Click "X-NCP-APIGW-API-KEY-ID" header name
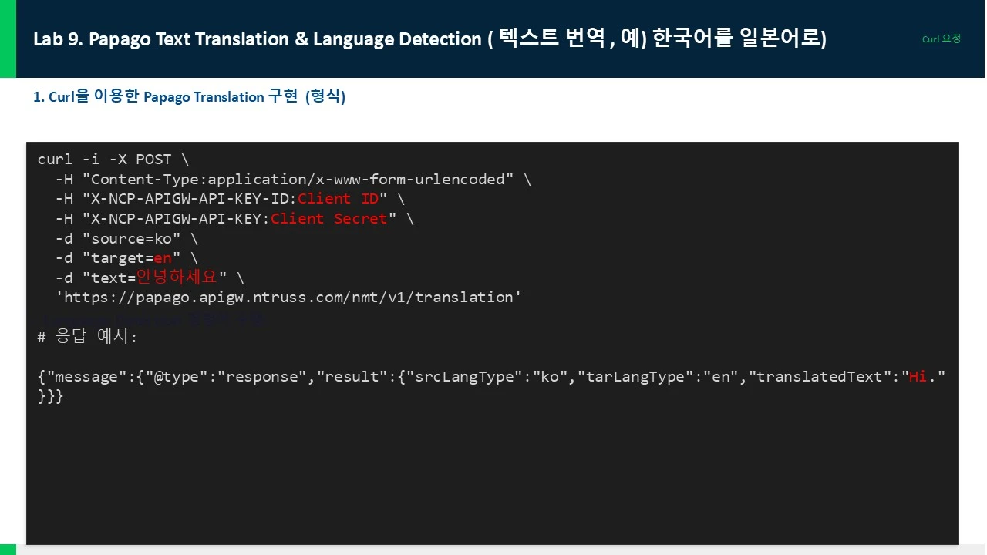987x555 pixels. [x=190, y=199]
